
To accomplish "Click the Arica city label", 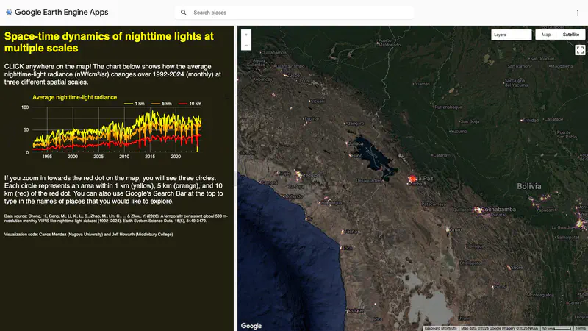I will click(347, 248).
